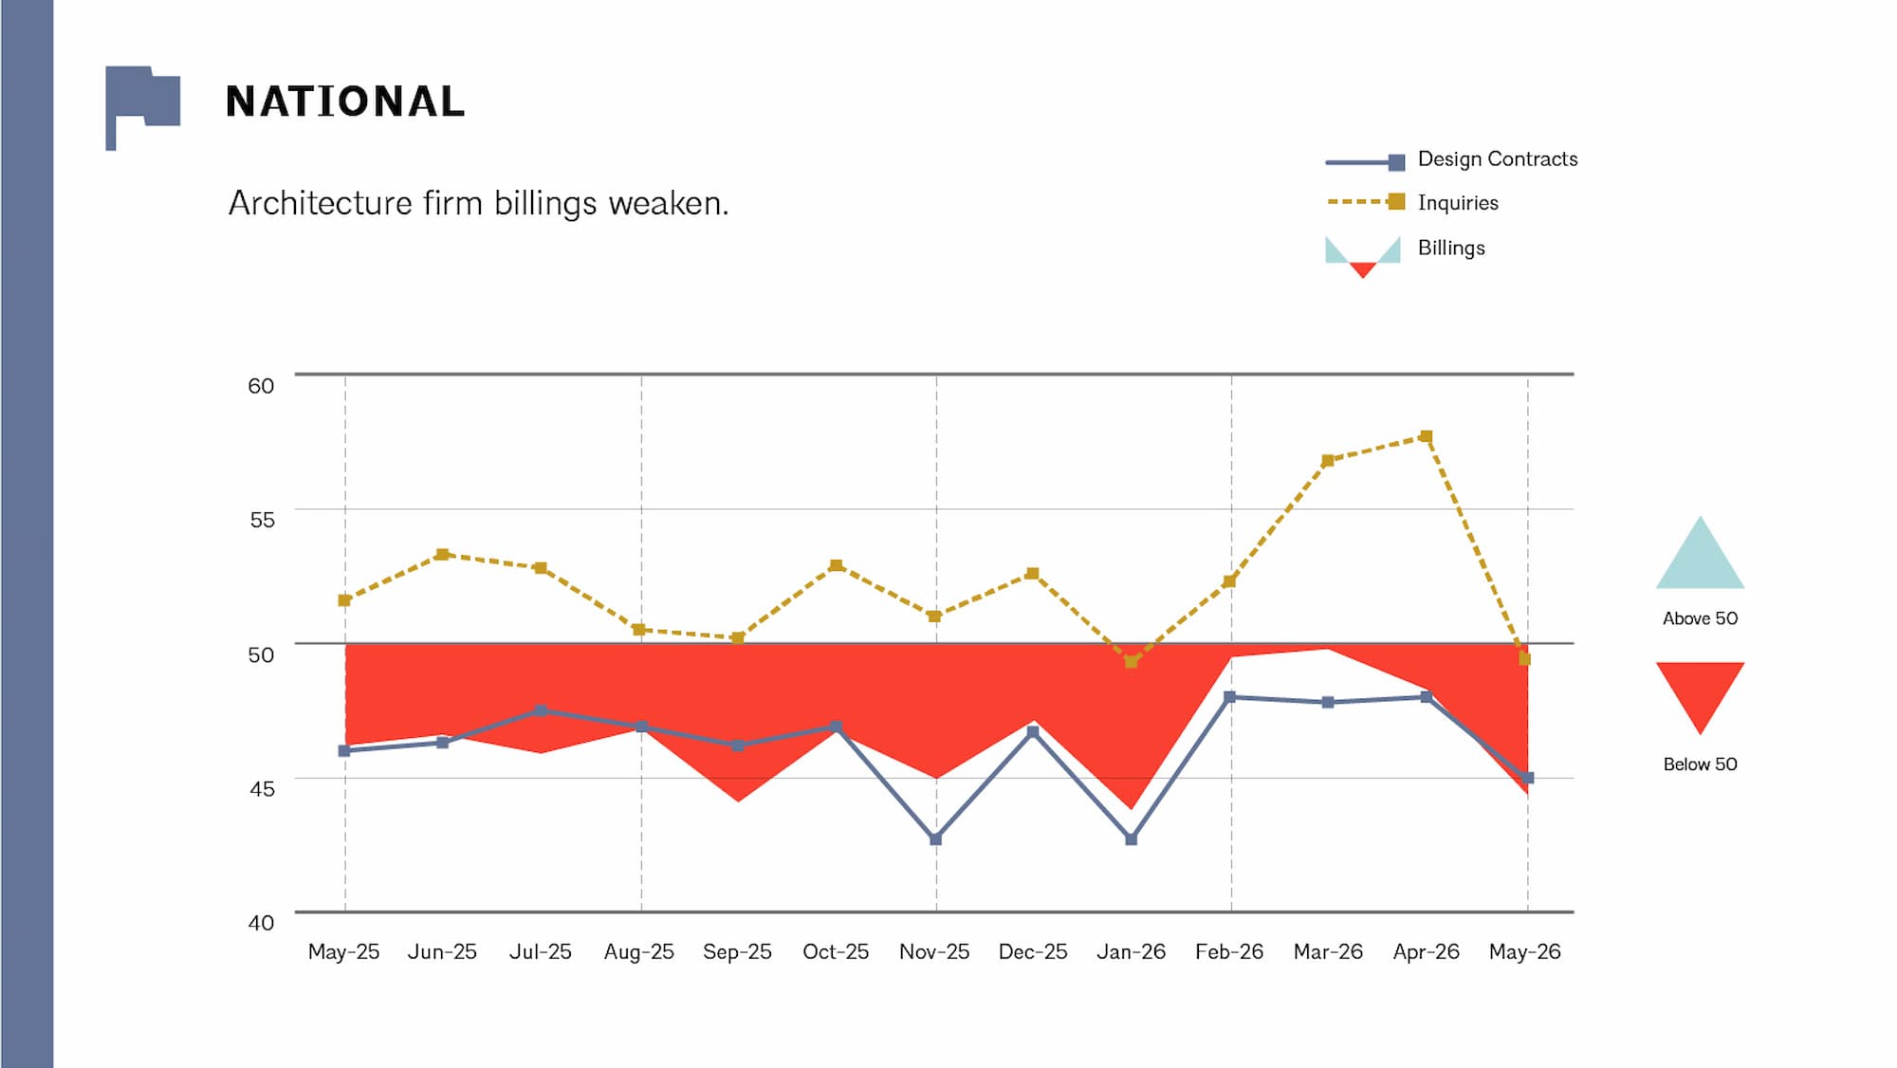Image resolution: width=1897 pixels, height=1068 pixels.
Task: Click the May-25 axis label
Action: 343,951
